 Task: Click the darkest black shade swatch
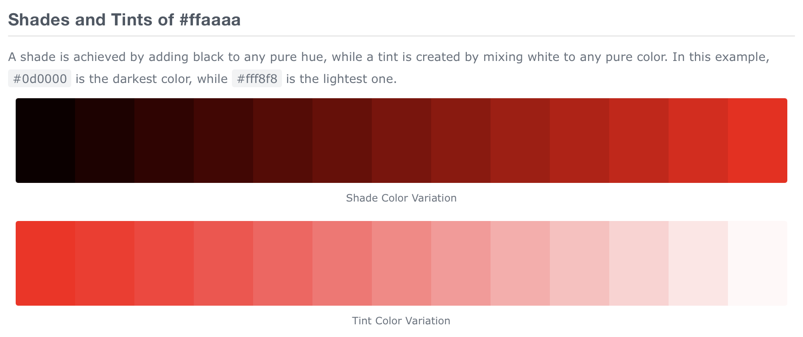[45, 141]
